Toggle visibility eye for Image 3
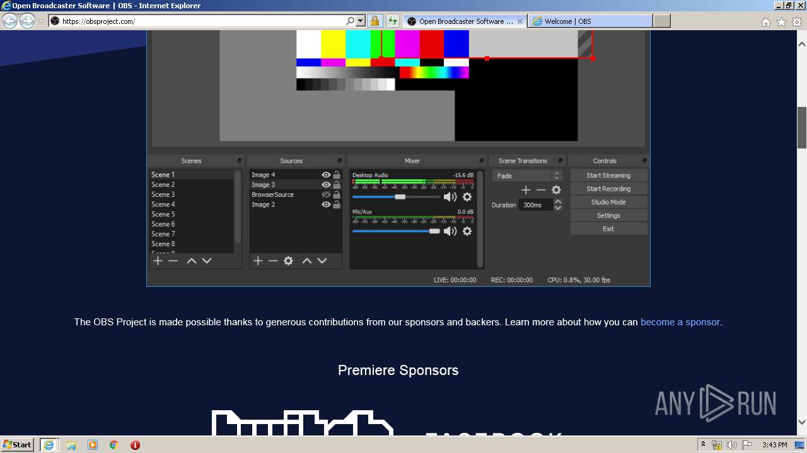The width and height of the screenshot is (807, 453). 326,185
